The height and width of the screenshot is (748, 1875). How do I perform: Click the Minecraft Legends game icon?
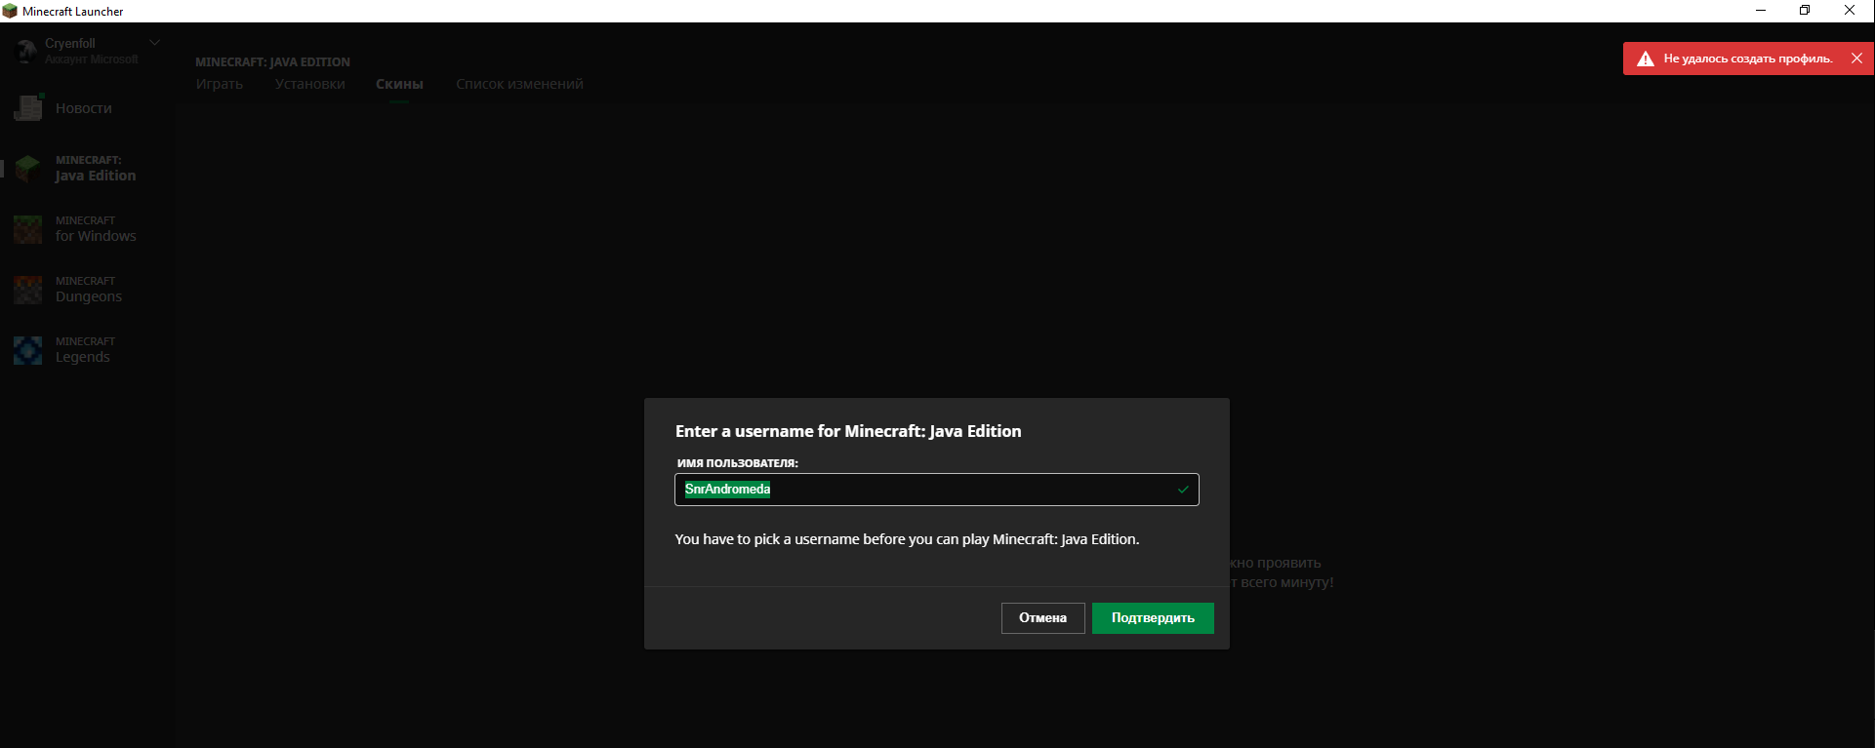(28, 350)
